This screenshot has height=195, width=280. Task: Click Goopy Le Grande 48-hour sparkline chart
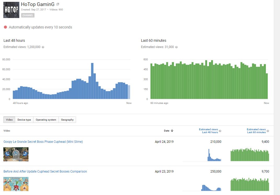coord(202,155)
